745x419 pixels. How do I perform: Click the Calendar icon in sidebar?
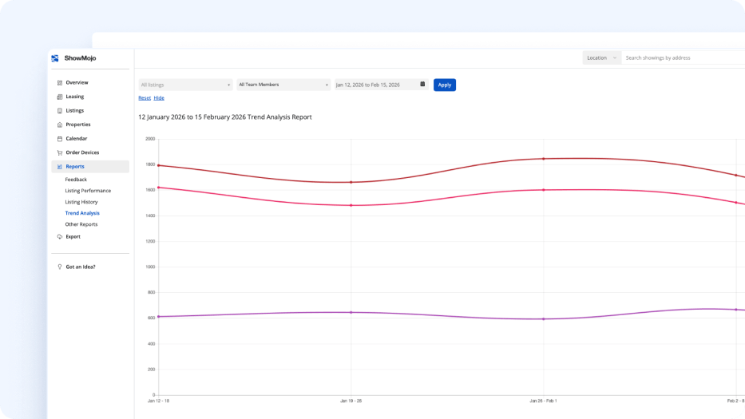(x=59, y=139)
